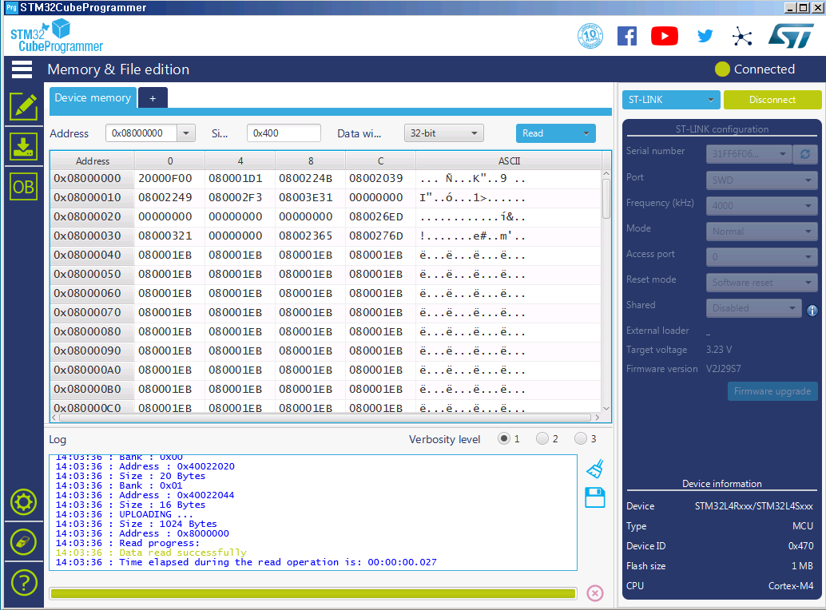826x610 pixels.
Task: Open the Twitter icon
Action: coord(705,36)
